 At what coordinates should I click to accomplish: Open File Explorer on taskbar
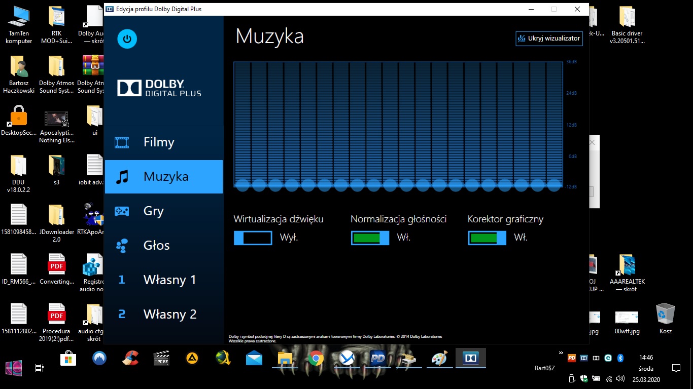pos(285,359)
